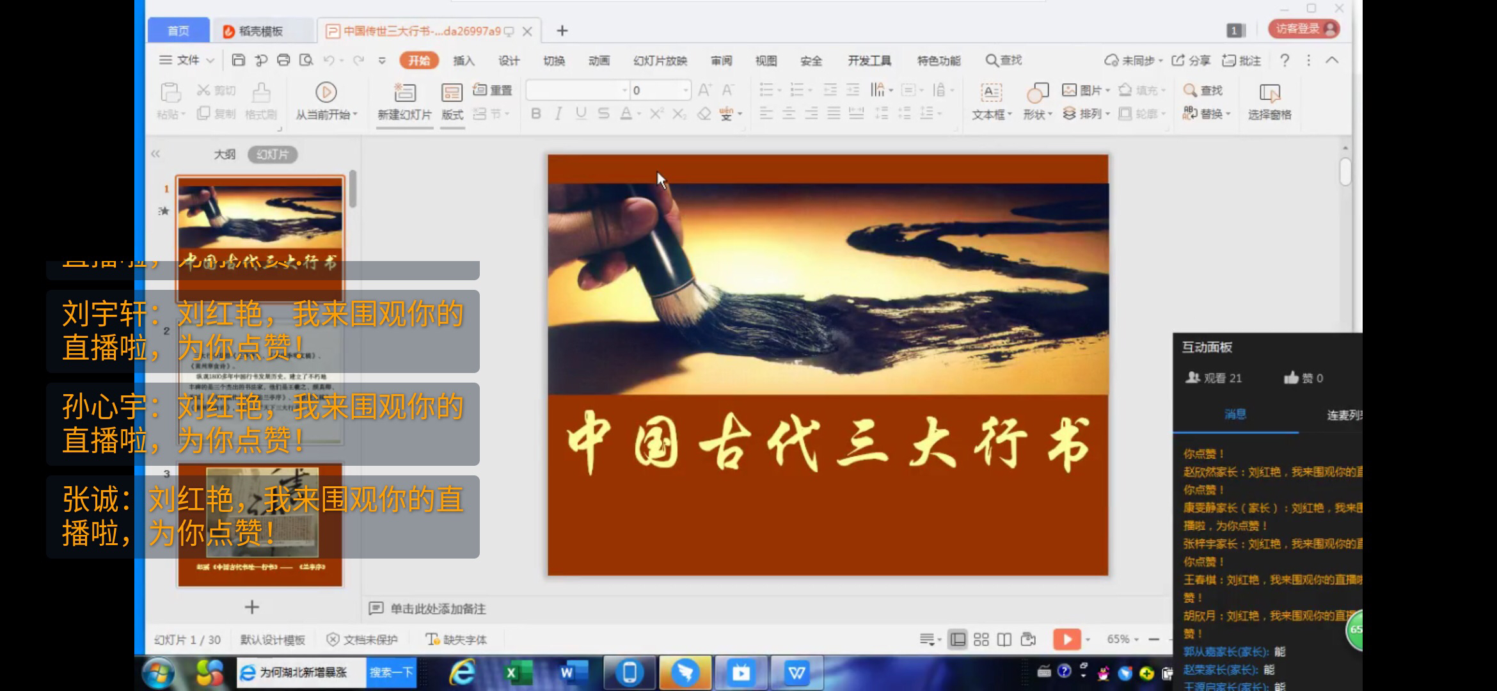Click the Redo arrow icon
The height and width of the screenshot is (691, 1497).
[x=358, y=60]
